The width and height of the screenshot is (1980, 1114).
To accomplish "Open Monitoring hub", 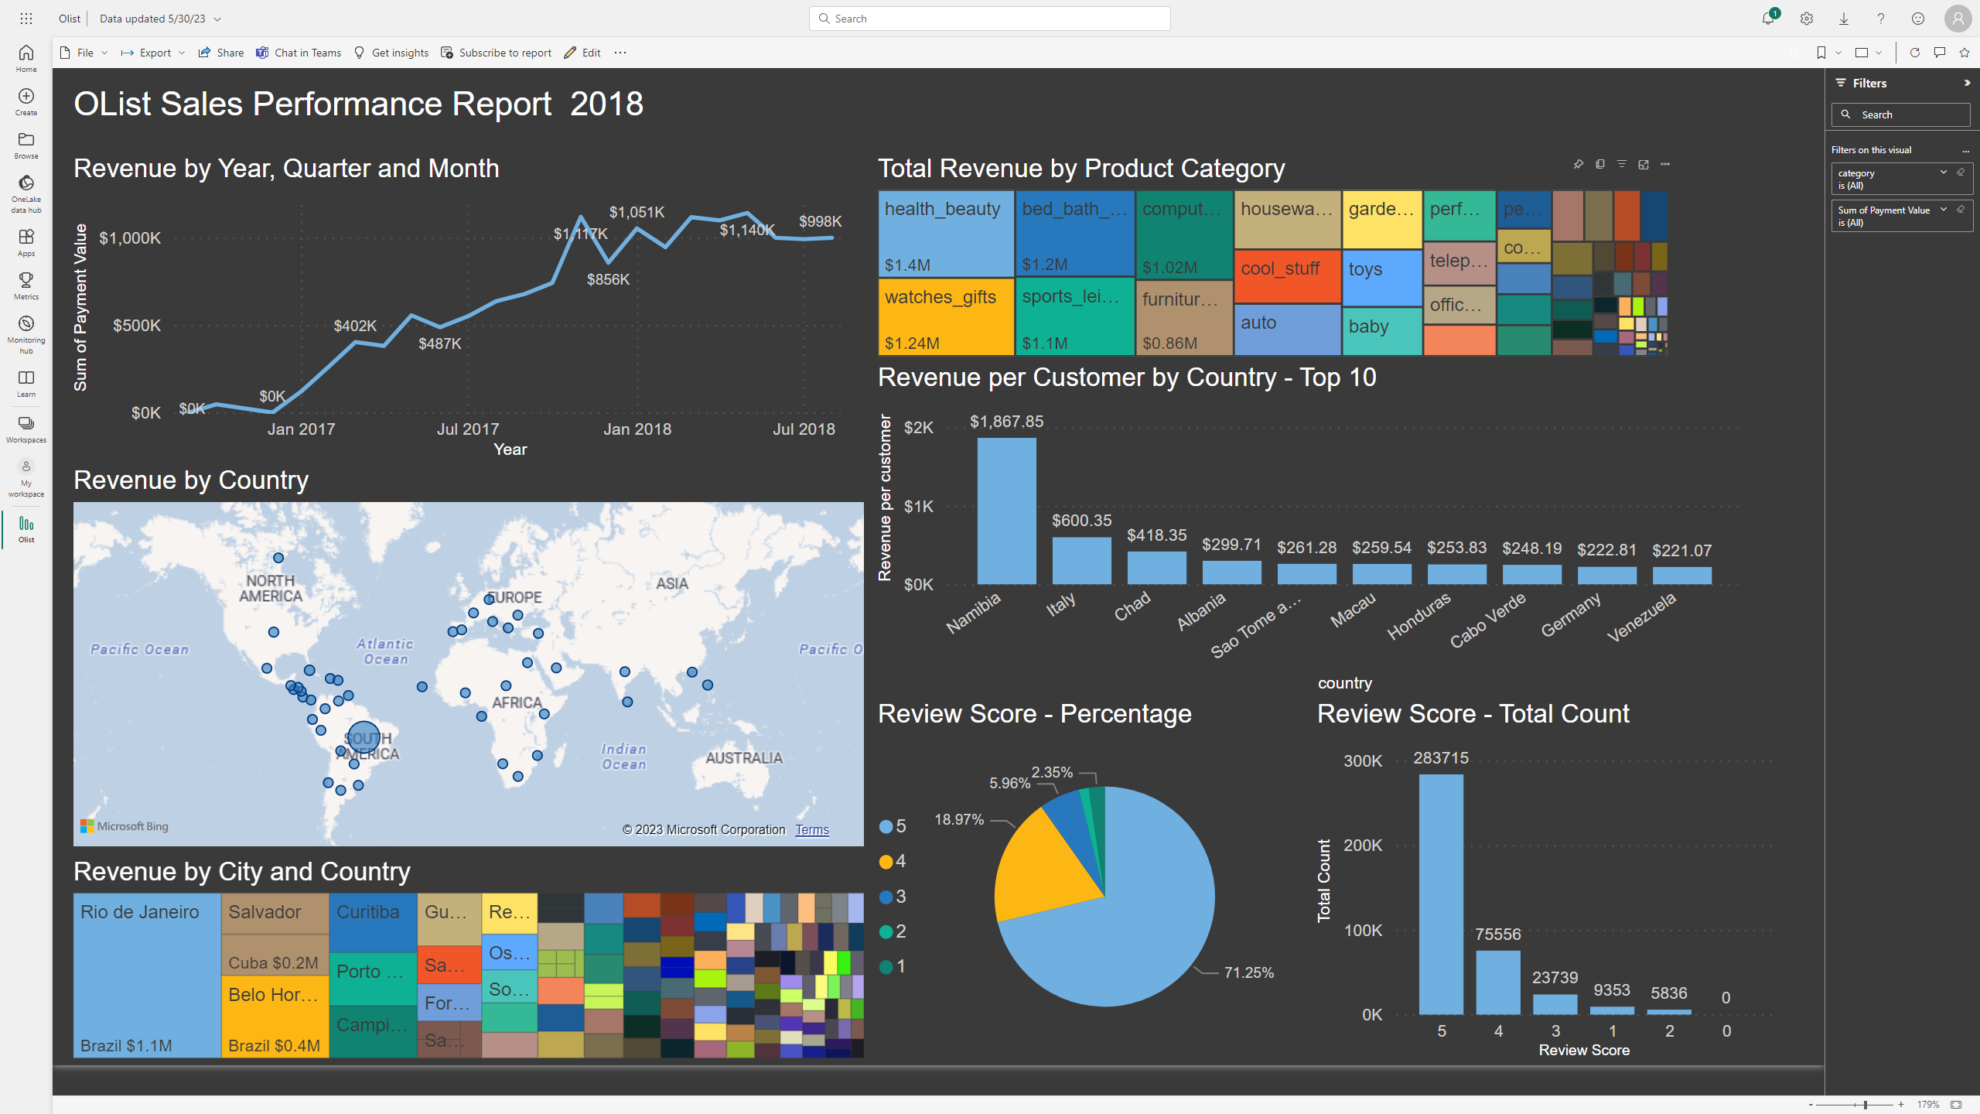I will coord(26,334).
